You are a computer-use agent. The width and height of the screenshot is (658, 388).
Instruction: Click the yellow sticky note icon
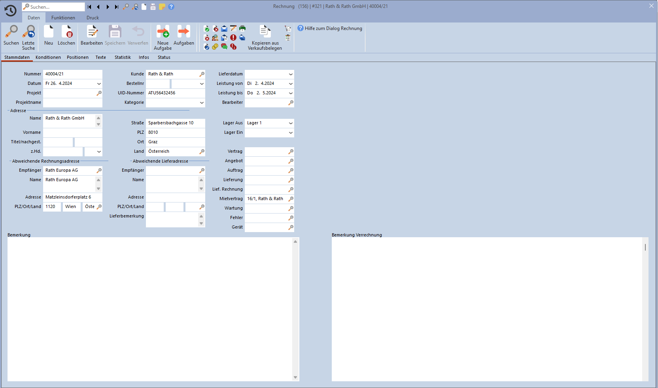tap(162, 7)
